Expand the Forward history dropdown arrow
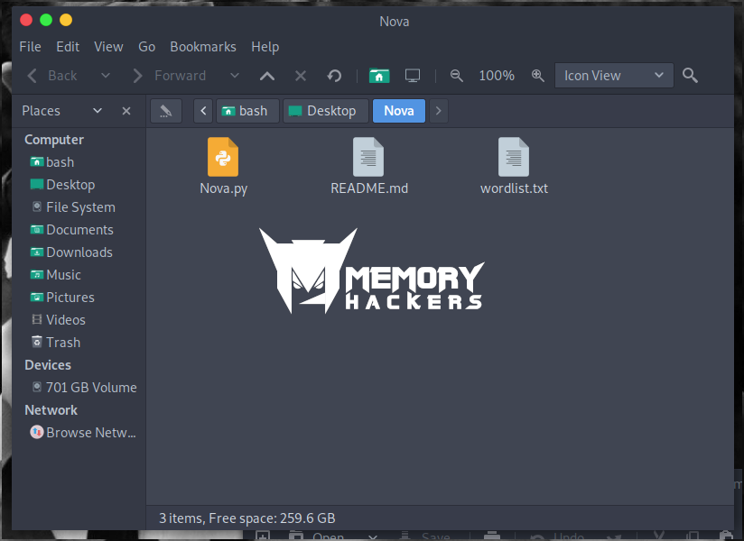This screenshot has width=744, height=541. pos(235,76)
